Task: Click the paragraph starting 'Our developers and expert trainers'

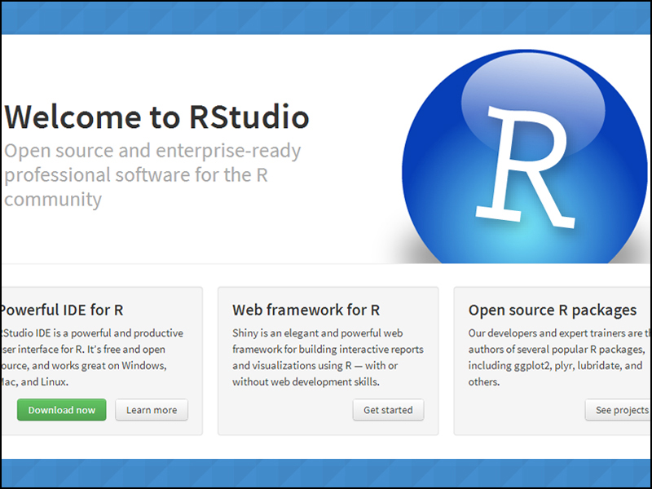Action: (x=560, y=358)
